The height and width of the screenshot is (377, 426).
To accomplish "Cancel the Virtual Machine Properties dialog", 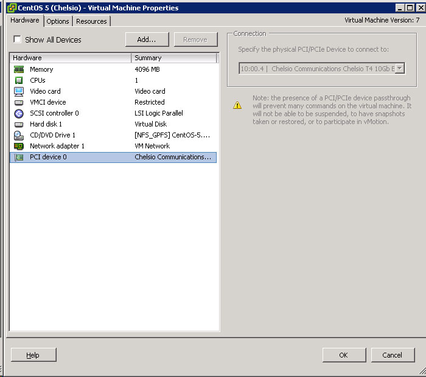I will pyautogui.click(x=392, y=355).
